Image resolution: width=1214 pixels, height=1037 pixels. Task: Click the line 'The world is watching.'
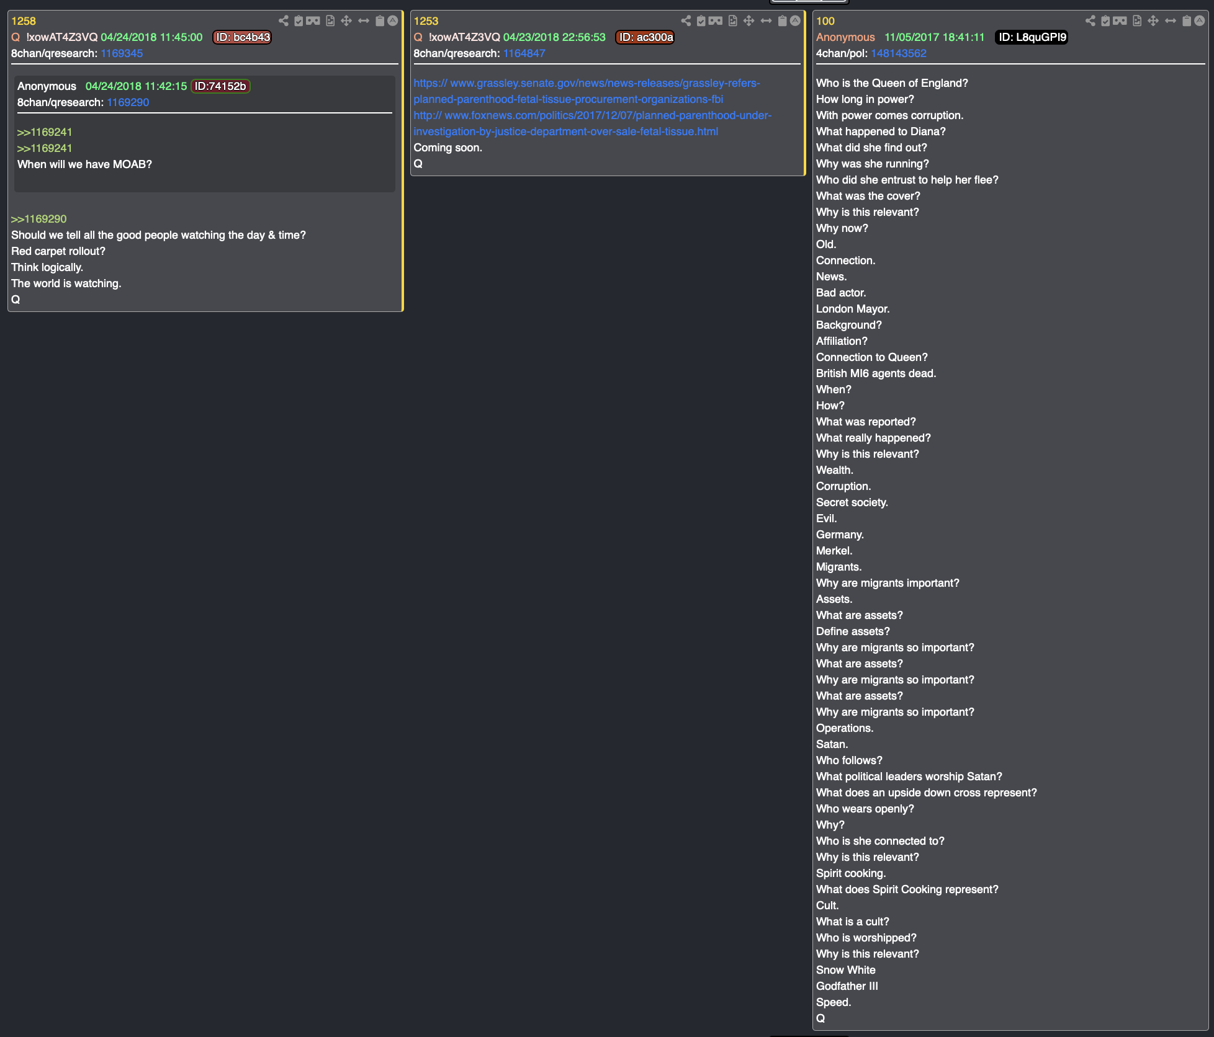pyautogui.click(x=66, y=283)
